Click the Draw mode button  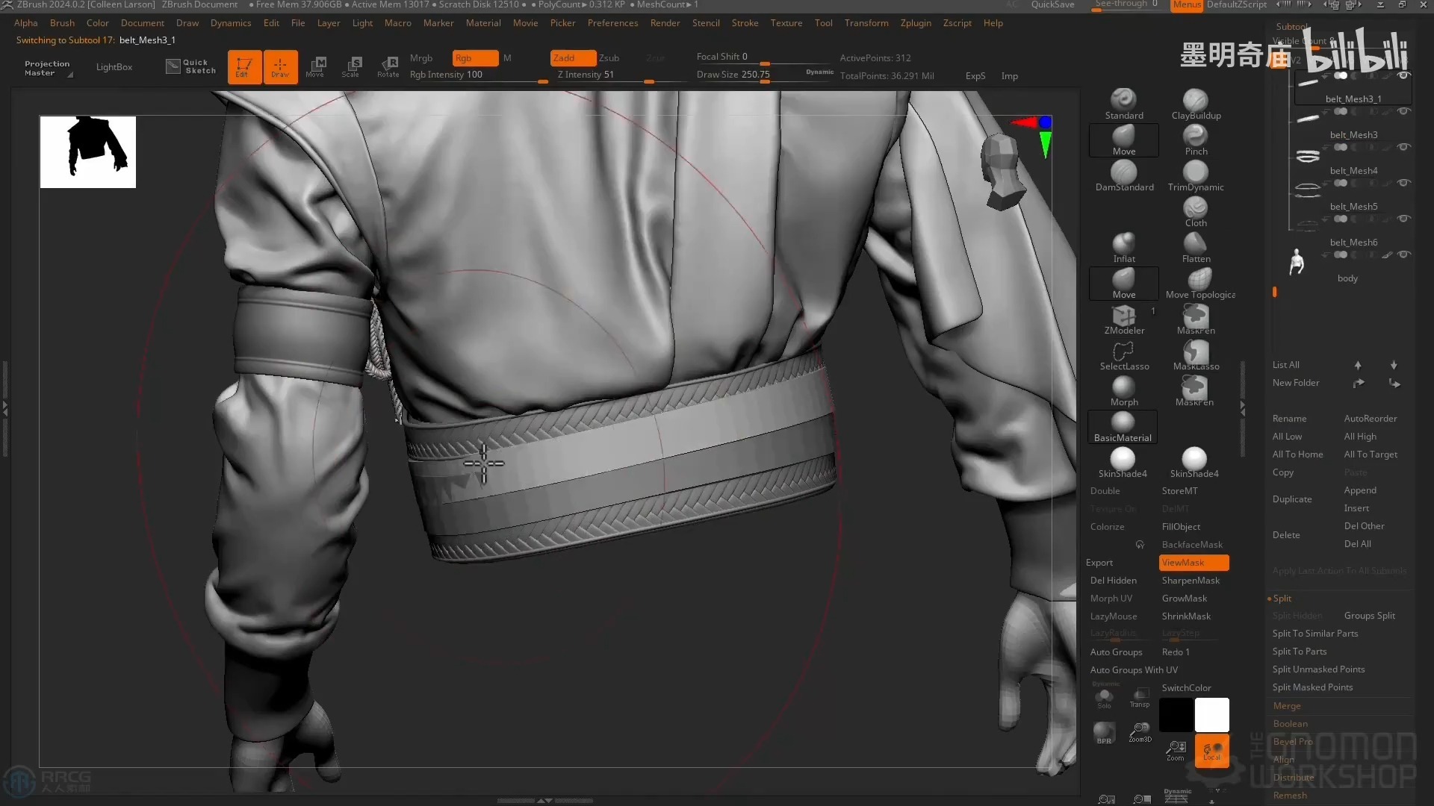[x=280, y=66]
